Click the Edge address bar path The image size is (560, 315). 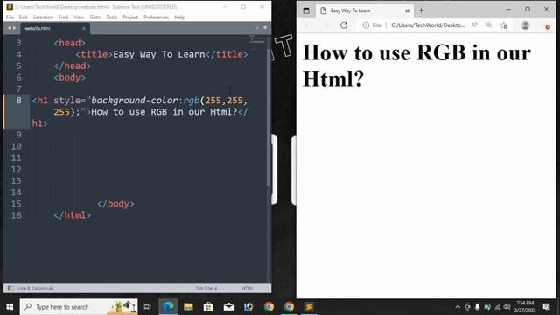coord(428,25)
